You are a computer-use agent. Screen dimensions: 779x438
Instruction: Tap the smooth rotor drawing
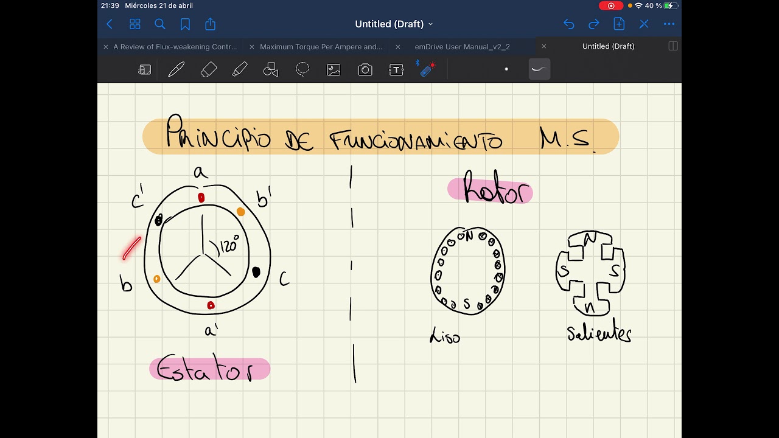point(467,269)
